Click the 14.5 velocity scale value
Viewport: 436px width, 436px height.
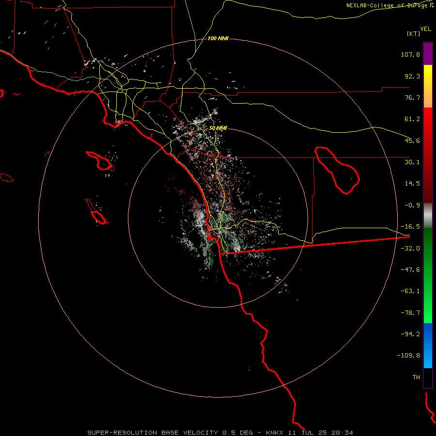412,184
